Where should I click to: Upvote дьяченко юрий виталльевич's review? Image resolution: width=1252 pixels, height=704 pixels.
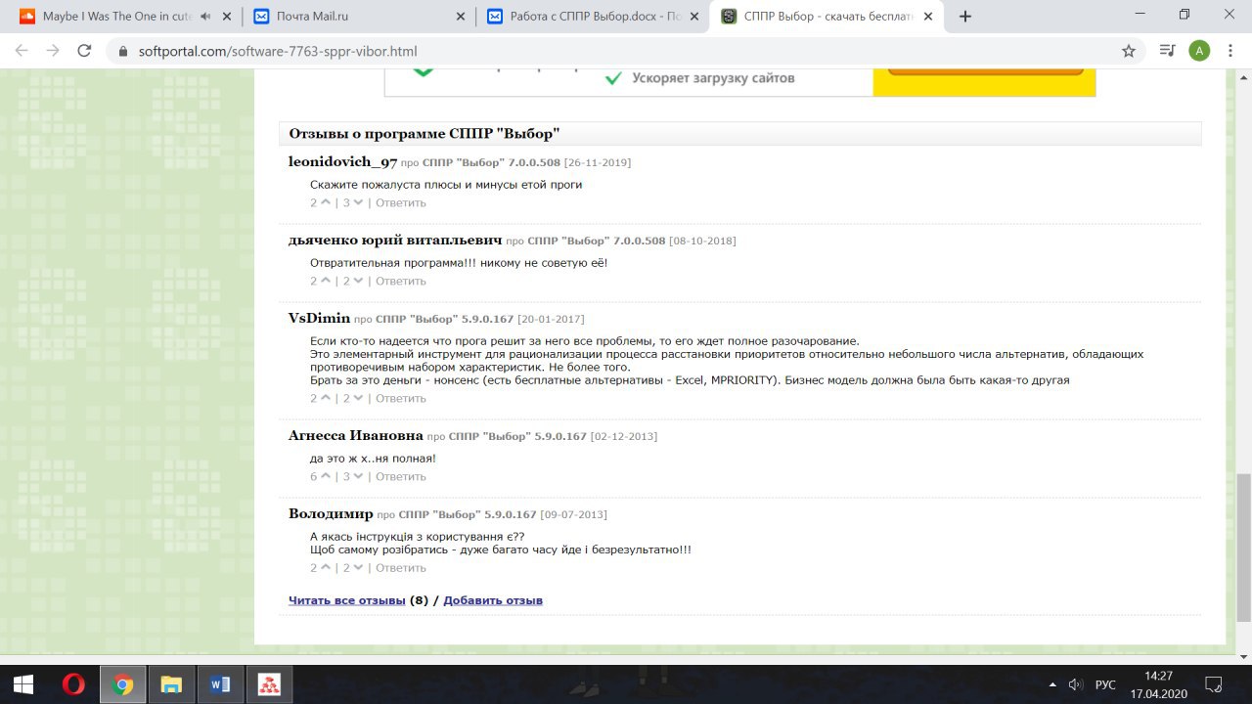[x=326, y=281]
